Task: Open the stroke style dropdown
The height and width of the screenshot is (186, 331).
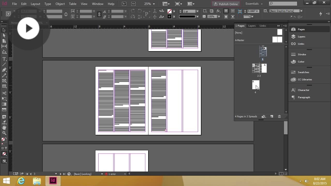Action: pos(197,17)
